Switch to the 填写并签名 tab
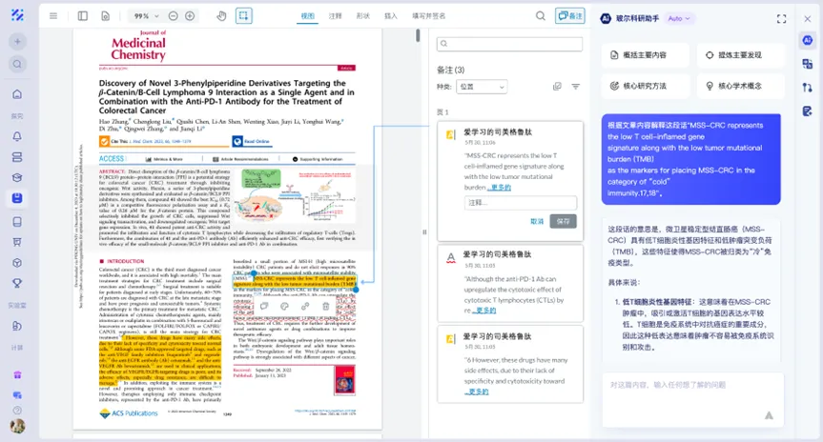823x442 pixels. (429, 16)
